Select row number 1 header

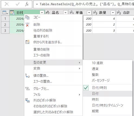pos(5,19)
